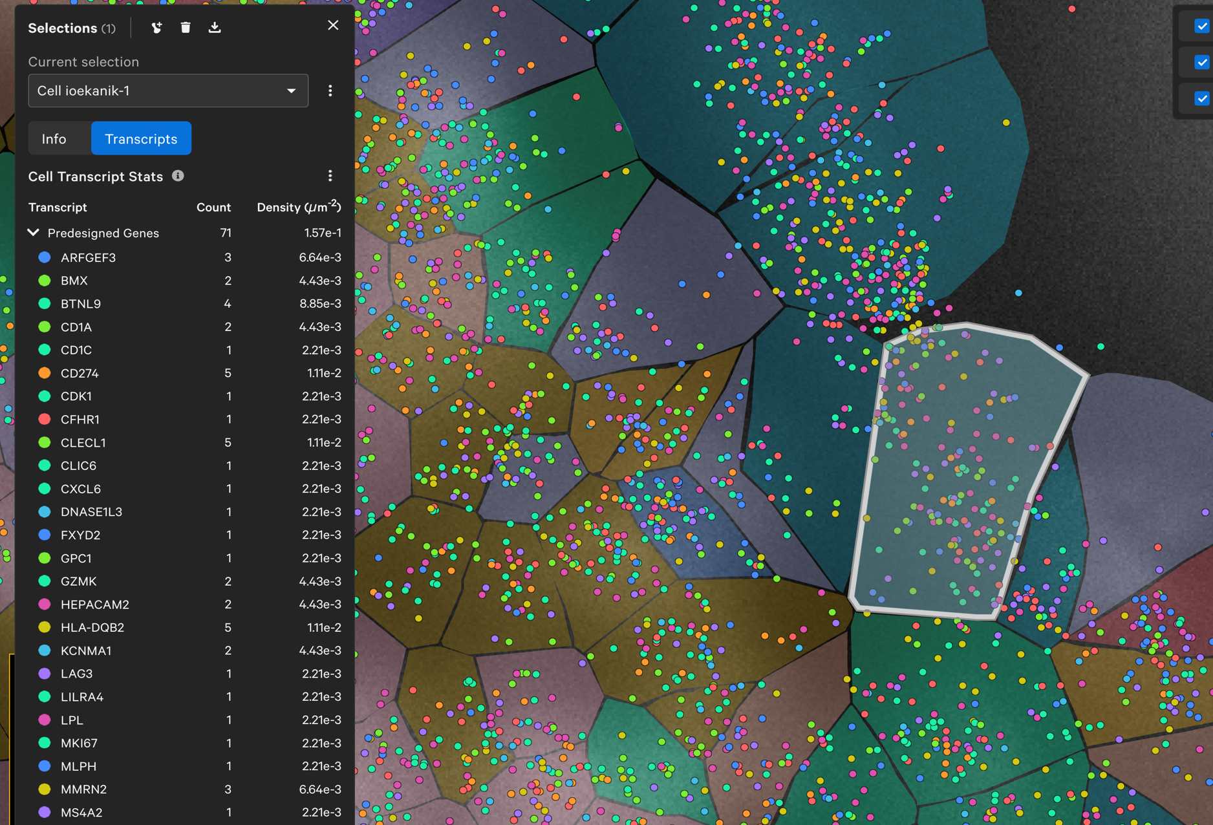
Task: Close the Selections panel
Action: (x=333, y=25)
